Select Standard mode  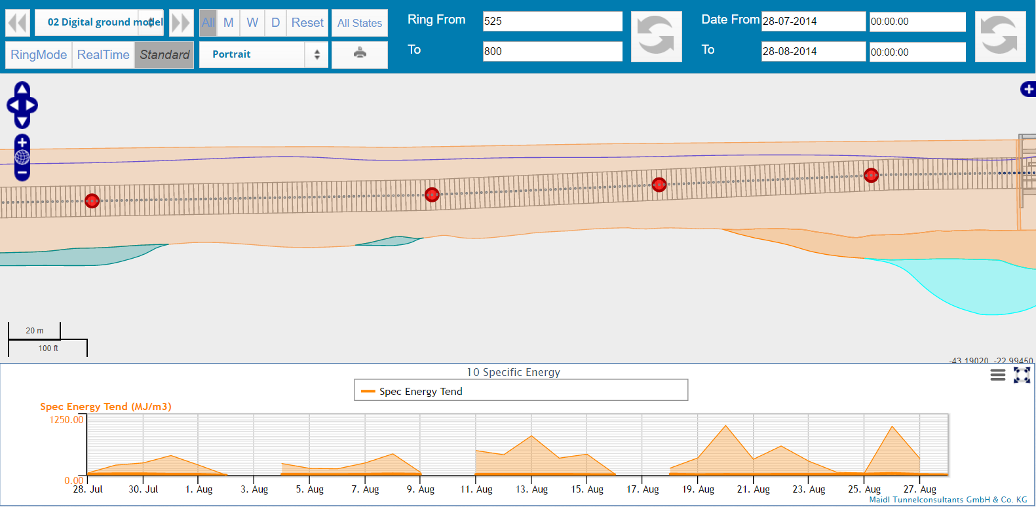click(164, 54)
